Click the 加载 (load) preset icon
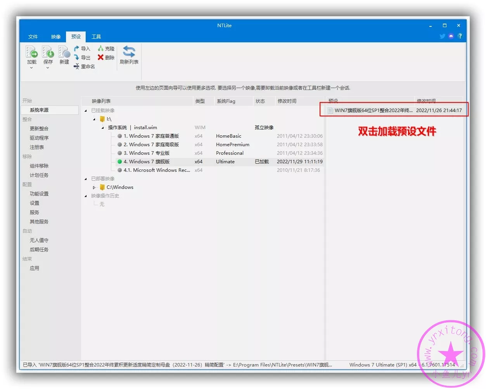Image resolution: width=486 pixels, height=389 pixels. [x=31, y=52]
